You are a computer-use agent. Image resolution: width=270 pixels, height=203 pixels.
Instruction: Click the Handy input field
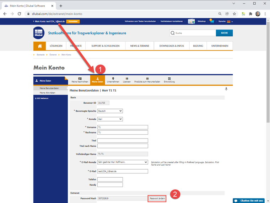tap(110, 185)
